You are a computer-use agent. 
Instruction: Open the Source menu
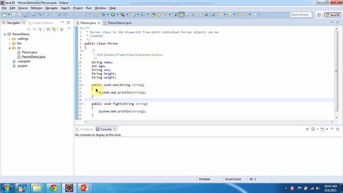click(23, 8)
